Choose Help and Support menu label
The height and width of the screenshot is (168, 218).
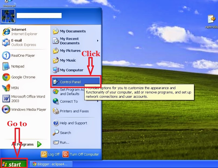[x=73, y=123]
